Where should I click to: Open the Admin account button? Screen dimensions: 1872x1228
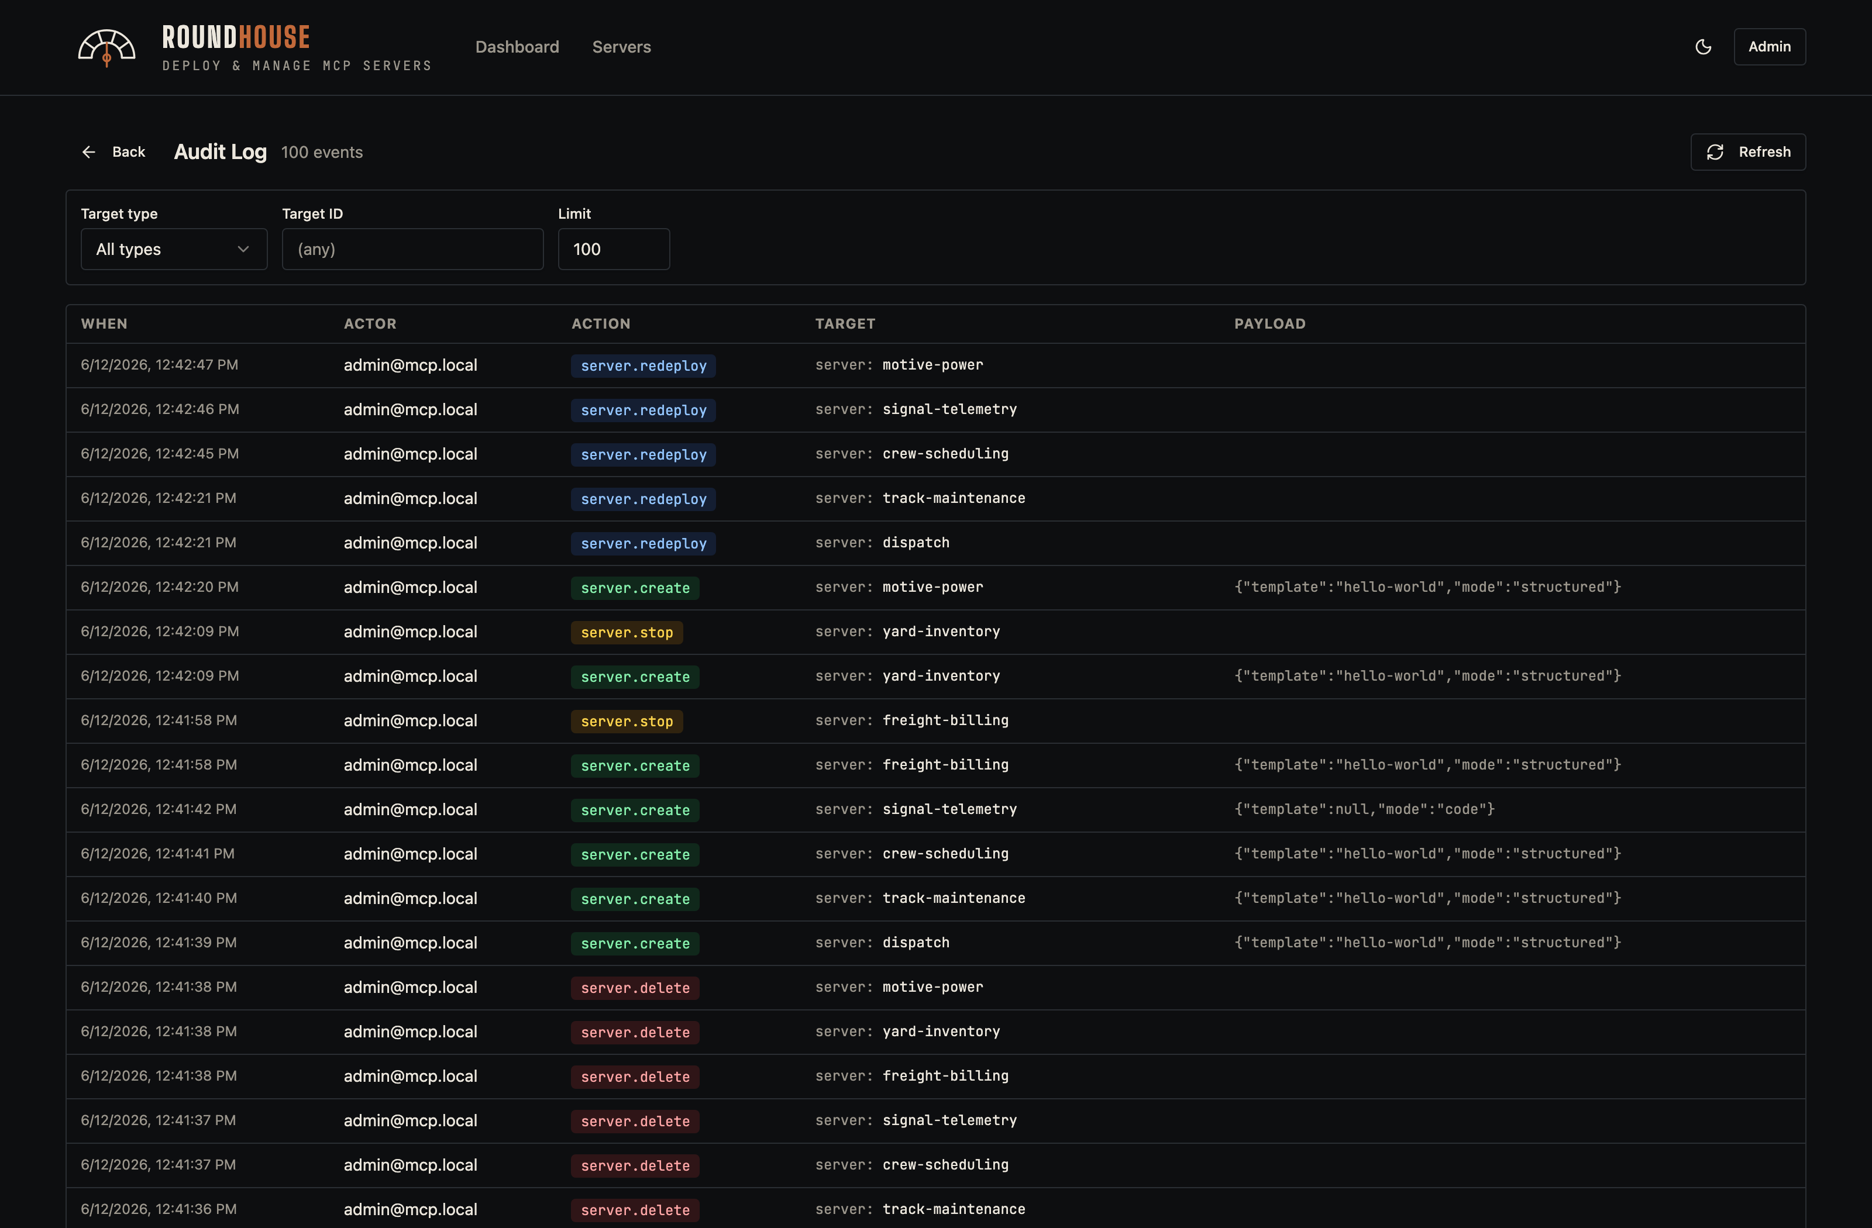[1769, 47]
